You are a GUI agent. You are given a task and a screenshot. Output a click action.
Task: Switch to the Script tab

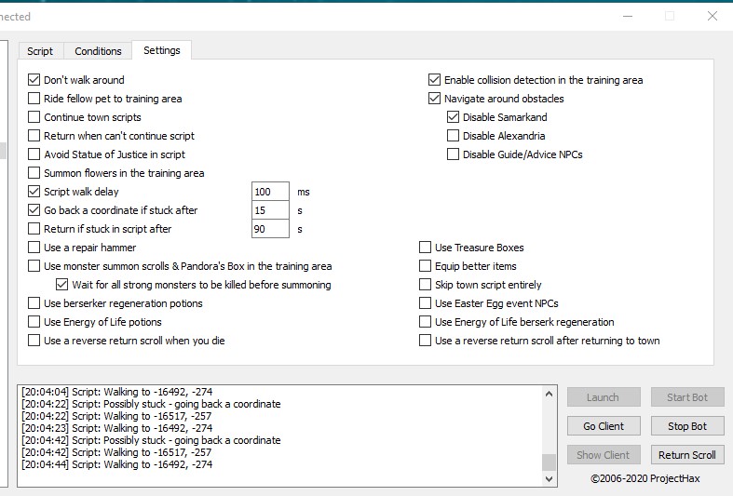pyautogui.click(x=40, y=51)
